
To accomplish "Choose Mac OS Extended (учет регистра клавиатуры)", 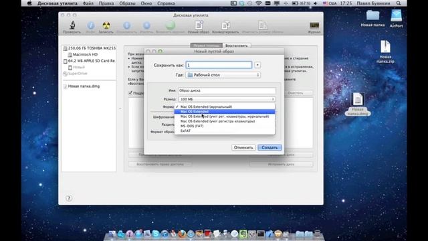I will click(x=225, y=121).
